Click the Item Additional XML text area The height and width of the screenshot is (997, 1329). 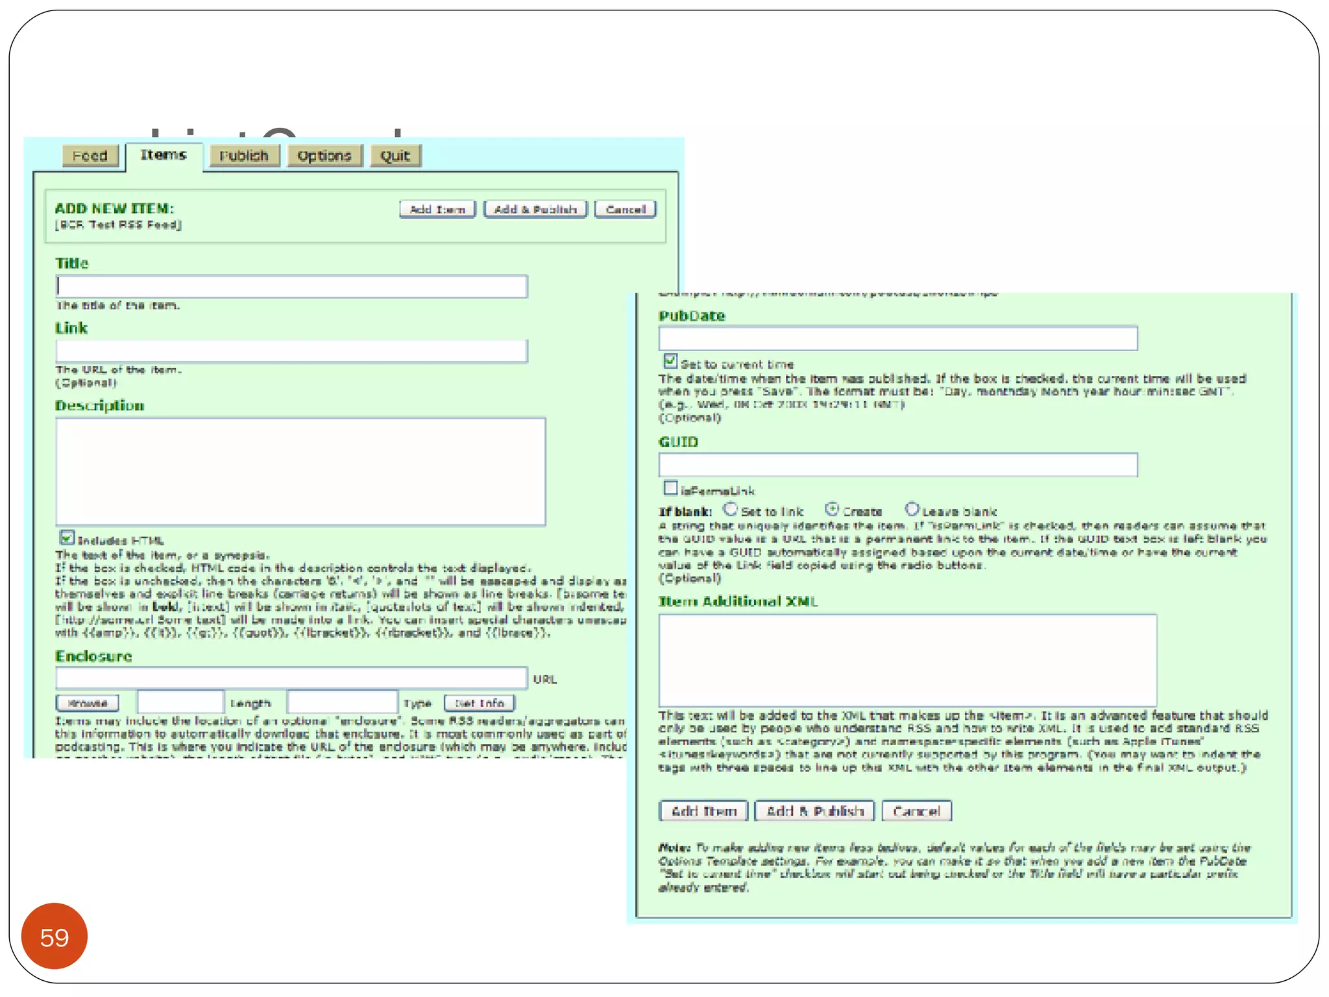tap(907, 659)
